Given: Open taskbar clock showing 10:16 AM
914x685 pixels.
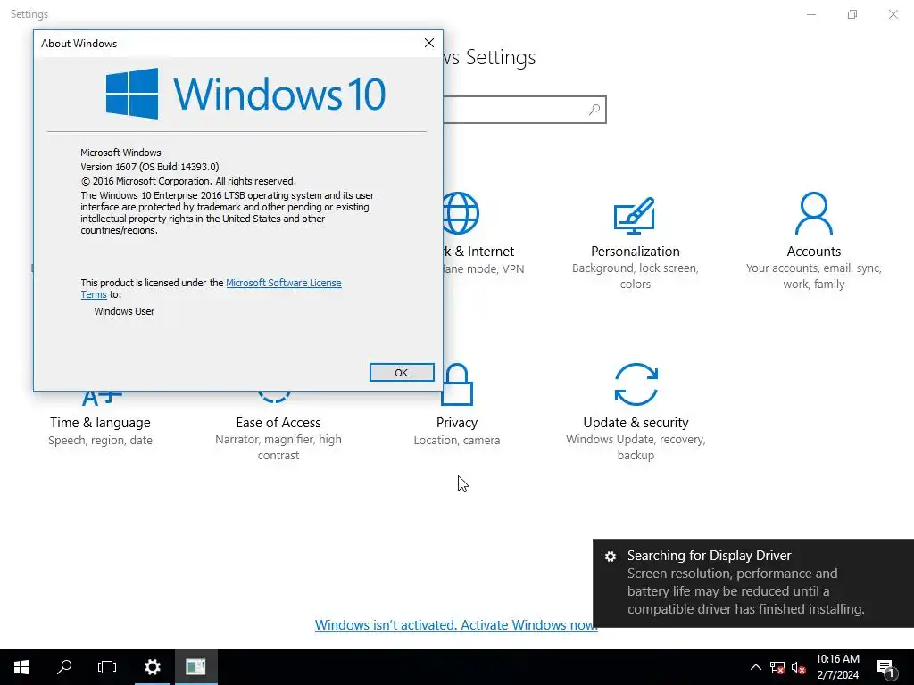Looking at the screenshot, I should (x=837, y=667).
